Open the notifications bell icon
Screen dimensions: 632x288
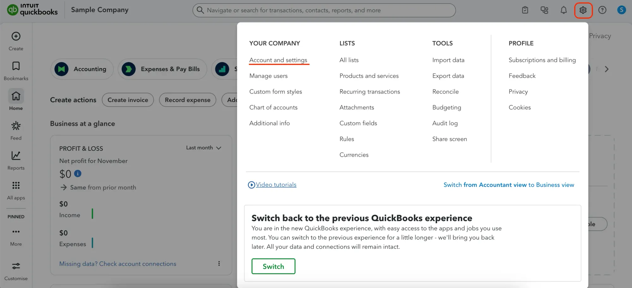point(563,10)
